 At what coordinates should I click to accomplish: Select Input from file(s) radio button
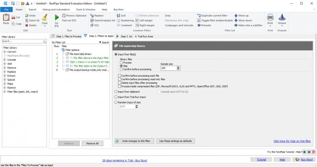[116, 54]
